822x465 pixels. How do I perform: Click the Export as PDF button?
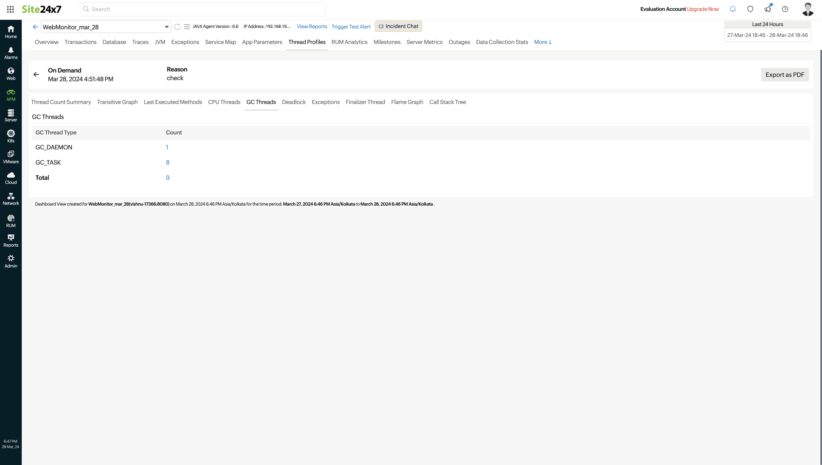click(x=784, y=75)
